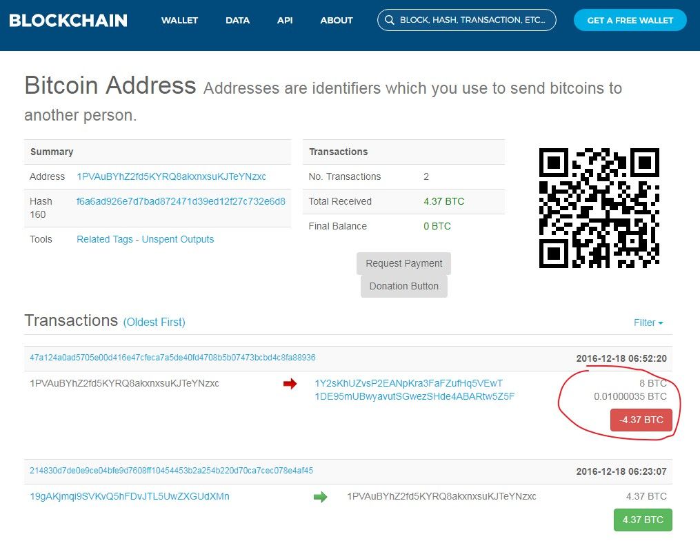Open the ABOUT menu item
Screen dimensions: 700x552
(x=337, y=21)
